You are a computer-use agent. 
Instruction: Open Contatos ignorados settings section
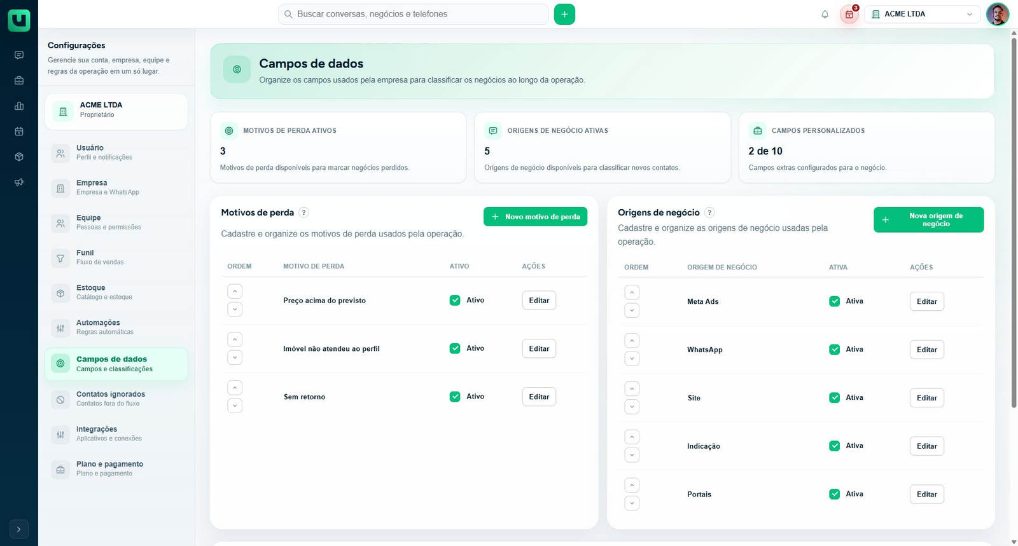click(x=116, y=399)
